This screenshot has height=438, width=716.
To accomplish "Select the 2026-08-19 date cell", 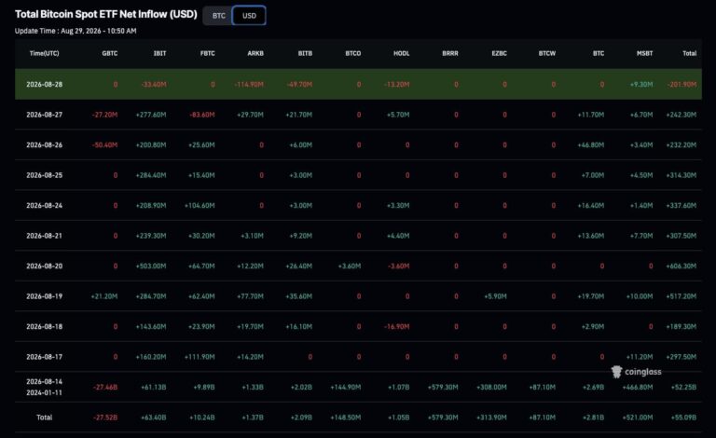I will 45,296.
